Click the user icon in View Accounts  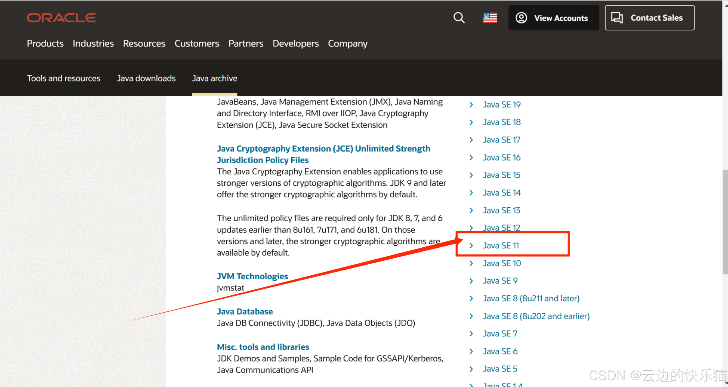521,18
